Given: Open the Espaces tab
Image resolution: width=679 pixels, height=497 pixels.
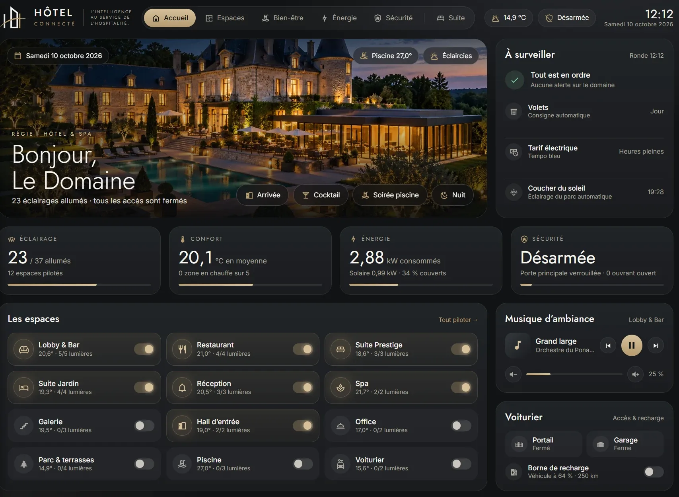Looking at the screenshot, I should click(x=225, y=18).
